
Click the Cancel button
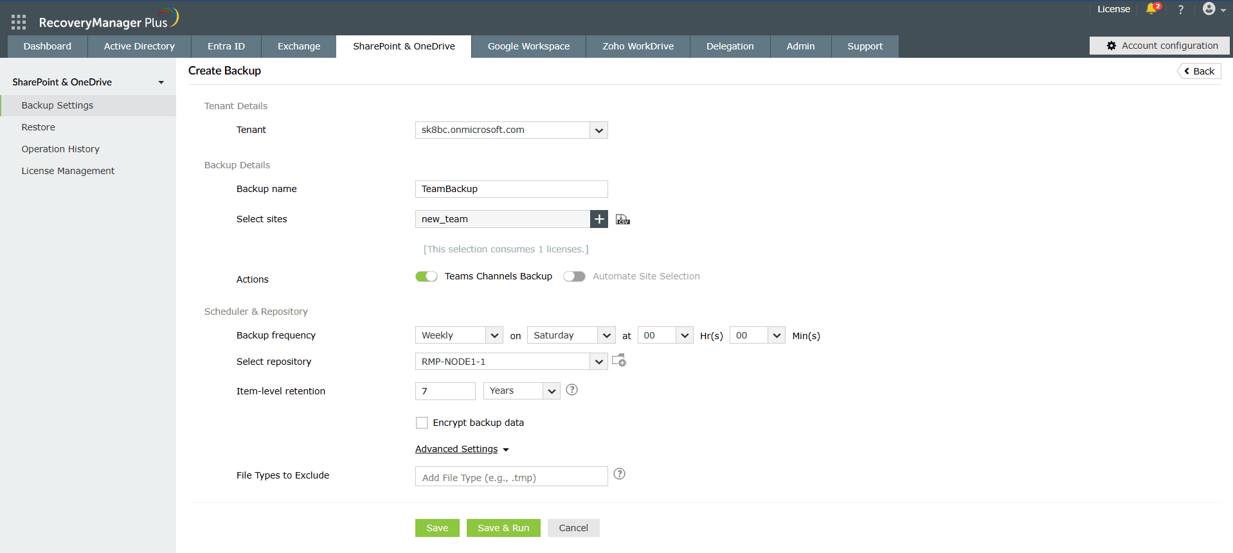point(573,528)
